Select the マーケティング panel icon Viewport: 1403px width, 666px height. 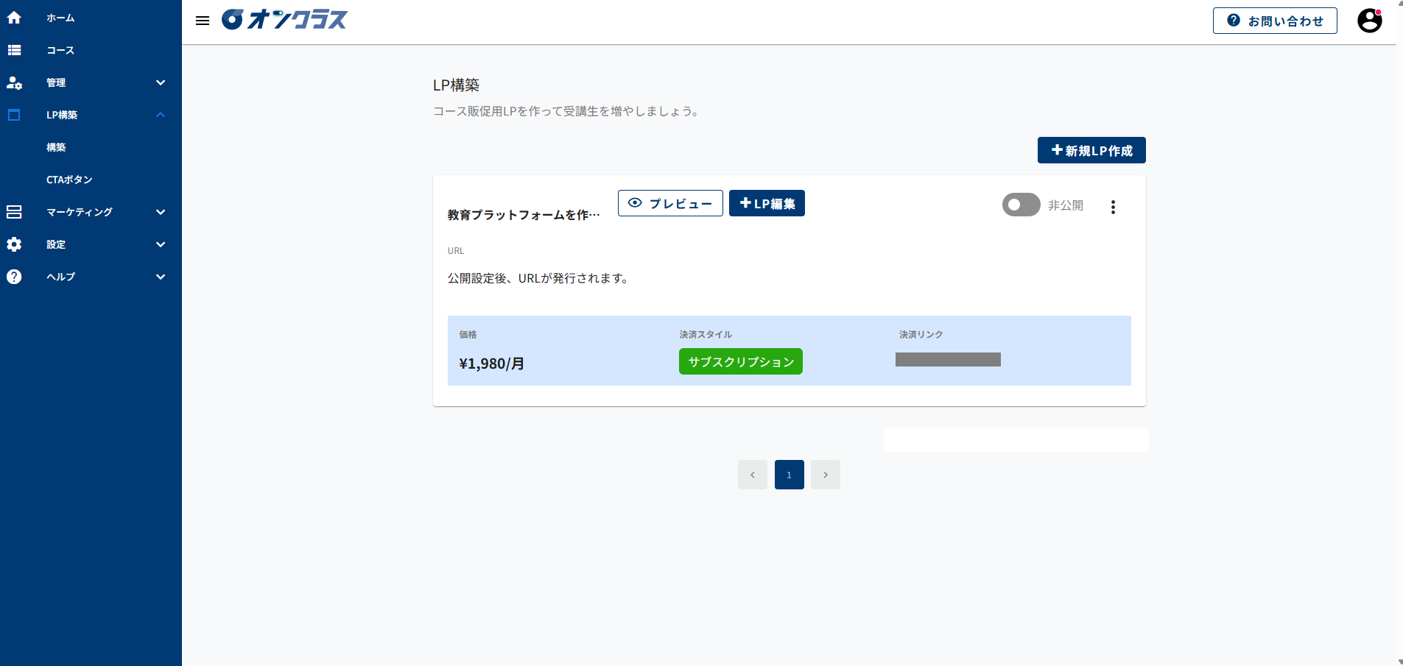point(15,212)
